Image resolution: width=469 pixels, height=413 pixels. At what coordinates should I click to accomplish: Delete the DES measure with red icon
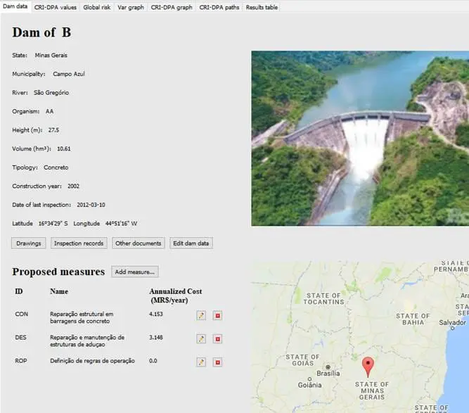(x=217, y=339)
